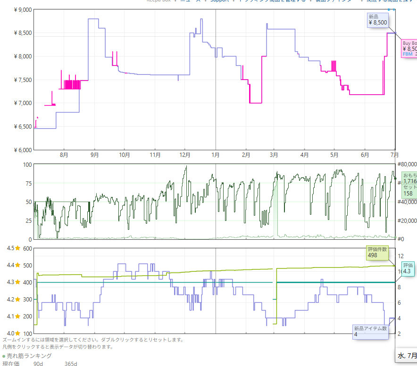Viewport: 417px width, 366px height.
Task: Click the star icon beside 4.4 rating
Action: [x=18, y=265]
